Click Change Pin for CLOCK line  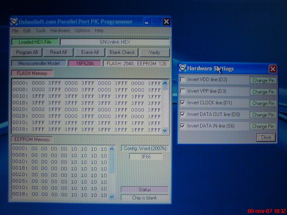pyautogui.click(x=263, y=103)
